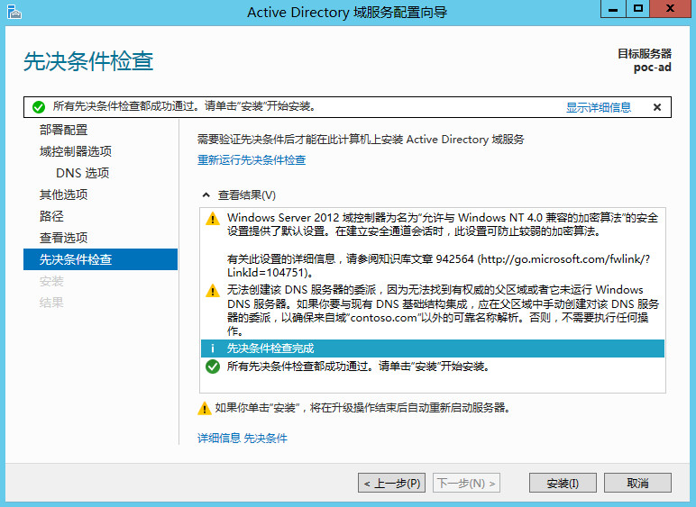696x507 pixels.
Task: Open 查看选项 step
Action: click(63, 238)
